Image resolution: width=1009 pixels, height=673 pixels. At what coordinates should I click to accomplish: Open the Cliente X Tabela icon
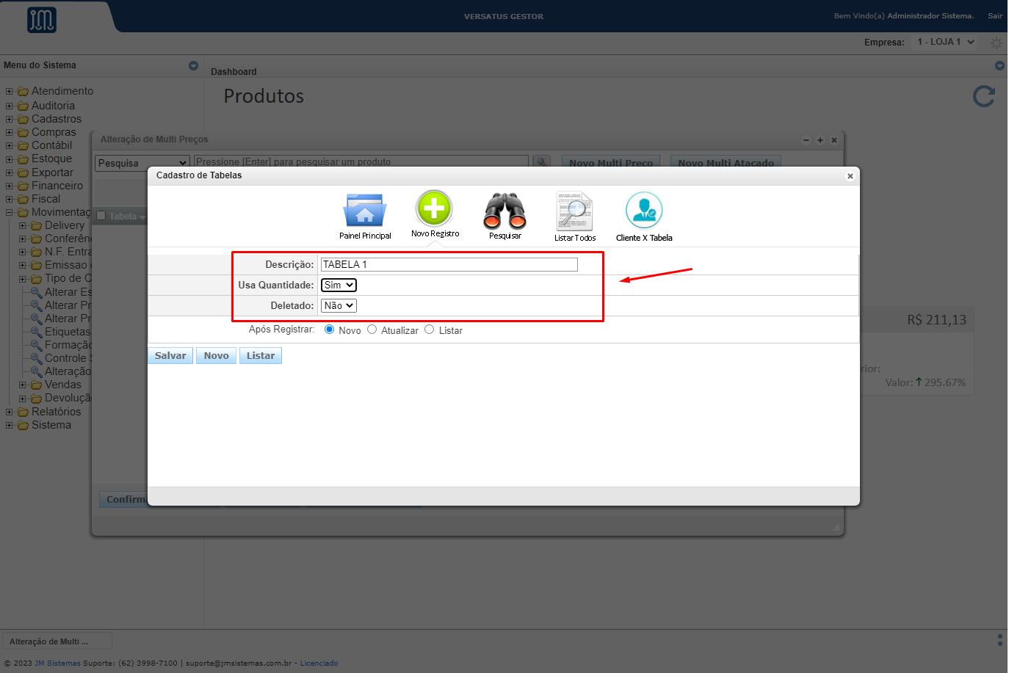coord(643,211)
